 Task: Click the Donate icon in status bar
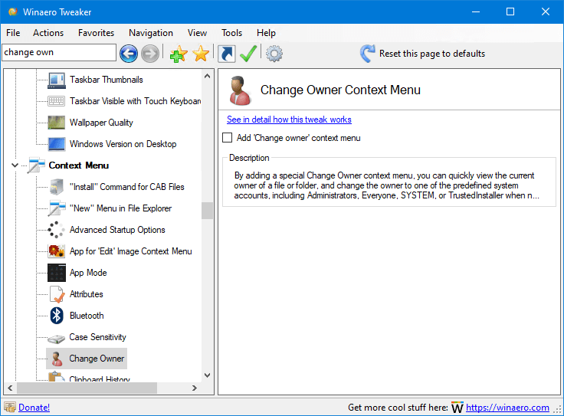pos(10,408)
